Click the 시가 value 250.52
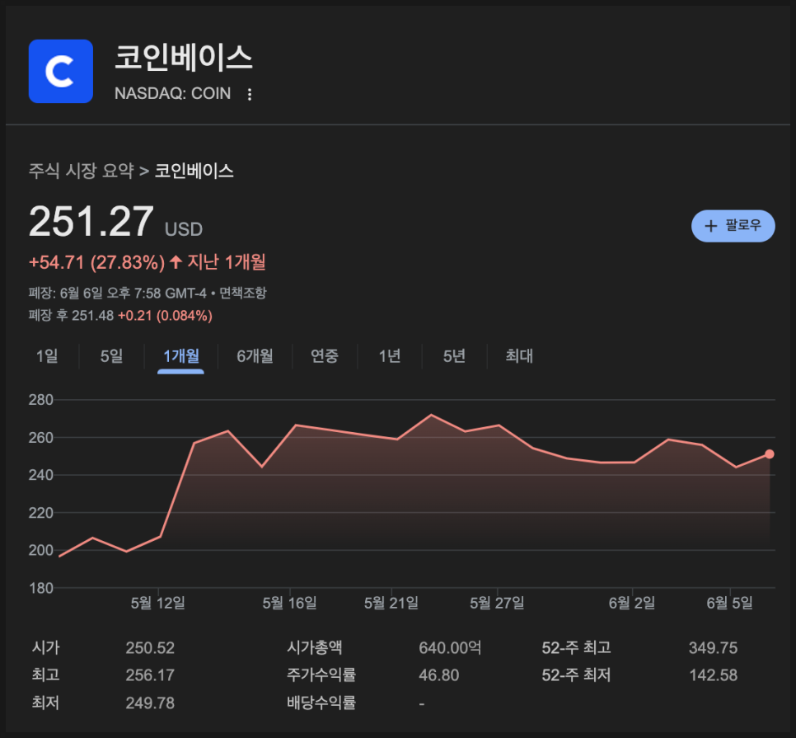 (150, 648)
